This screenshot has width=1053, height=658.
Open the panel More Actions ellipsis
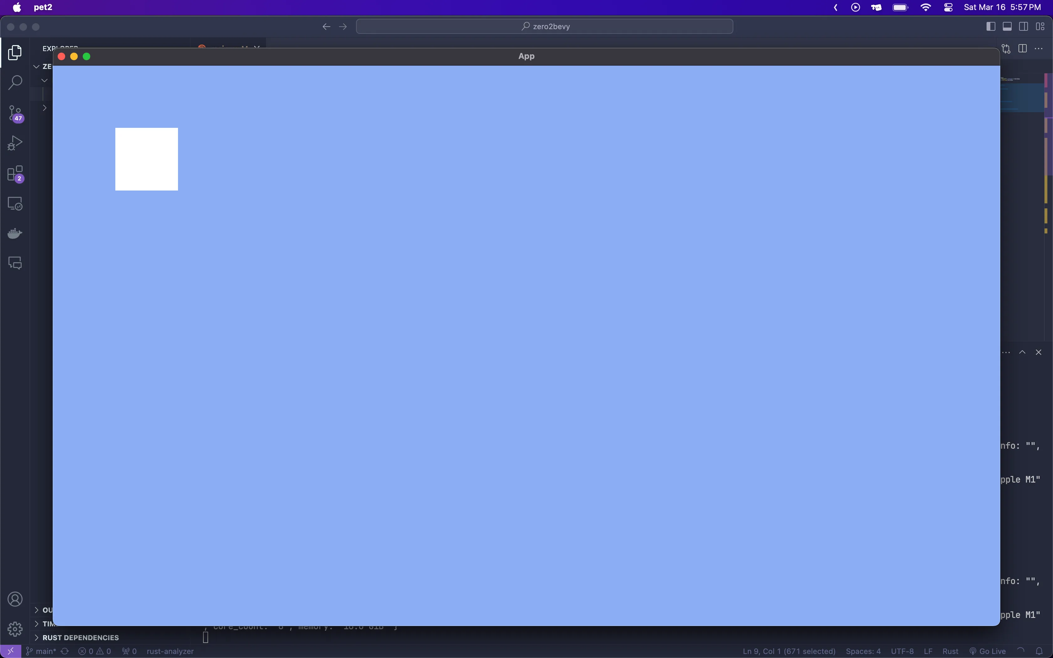(1006, 352)
